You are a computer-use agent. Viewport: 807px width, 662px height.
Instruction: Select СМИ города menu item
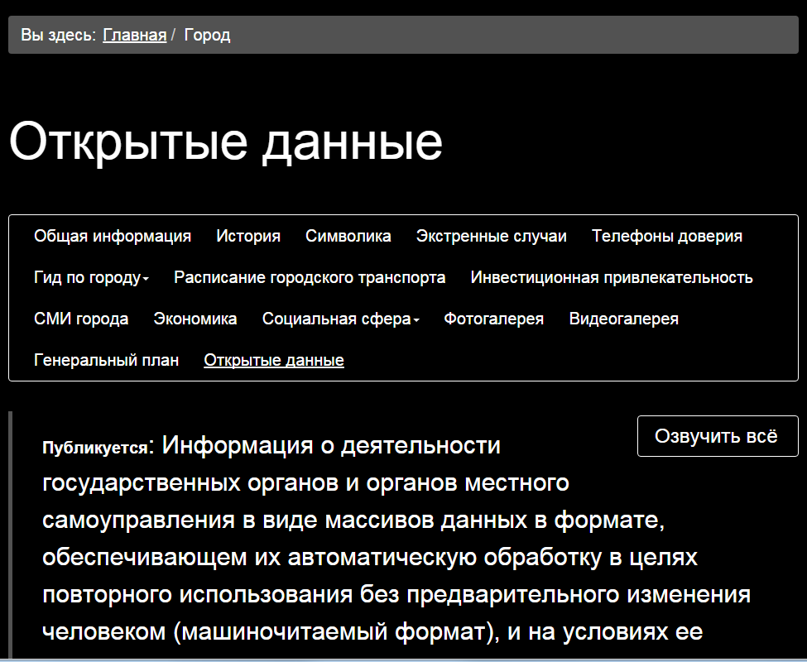[81, 319]
